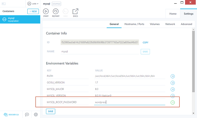This screenshot has width=197, height=118.
Task: Remove the MYSQL_MAJOR environment variable
Action: [173, 89]
